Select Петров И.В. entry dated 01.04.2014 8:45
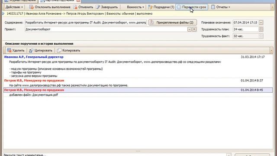 coord(138,90)
